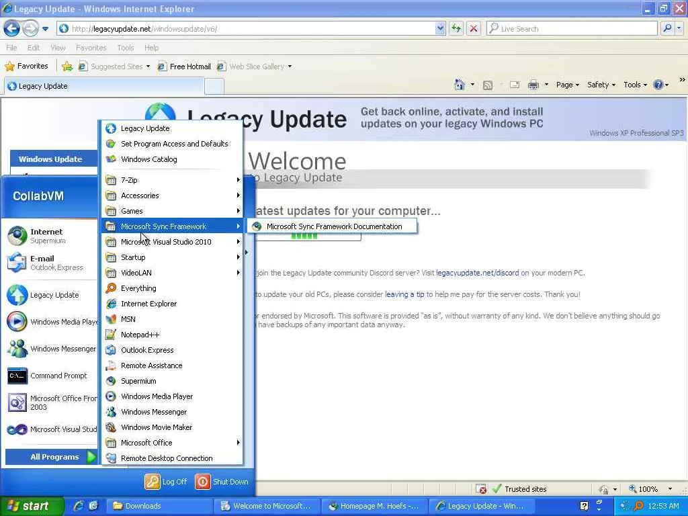
Task: Switch to Homepage M. Hoefs taskbar window
Action: tap(374, 506)
